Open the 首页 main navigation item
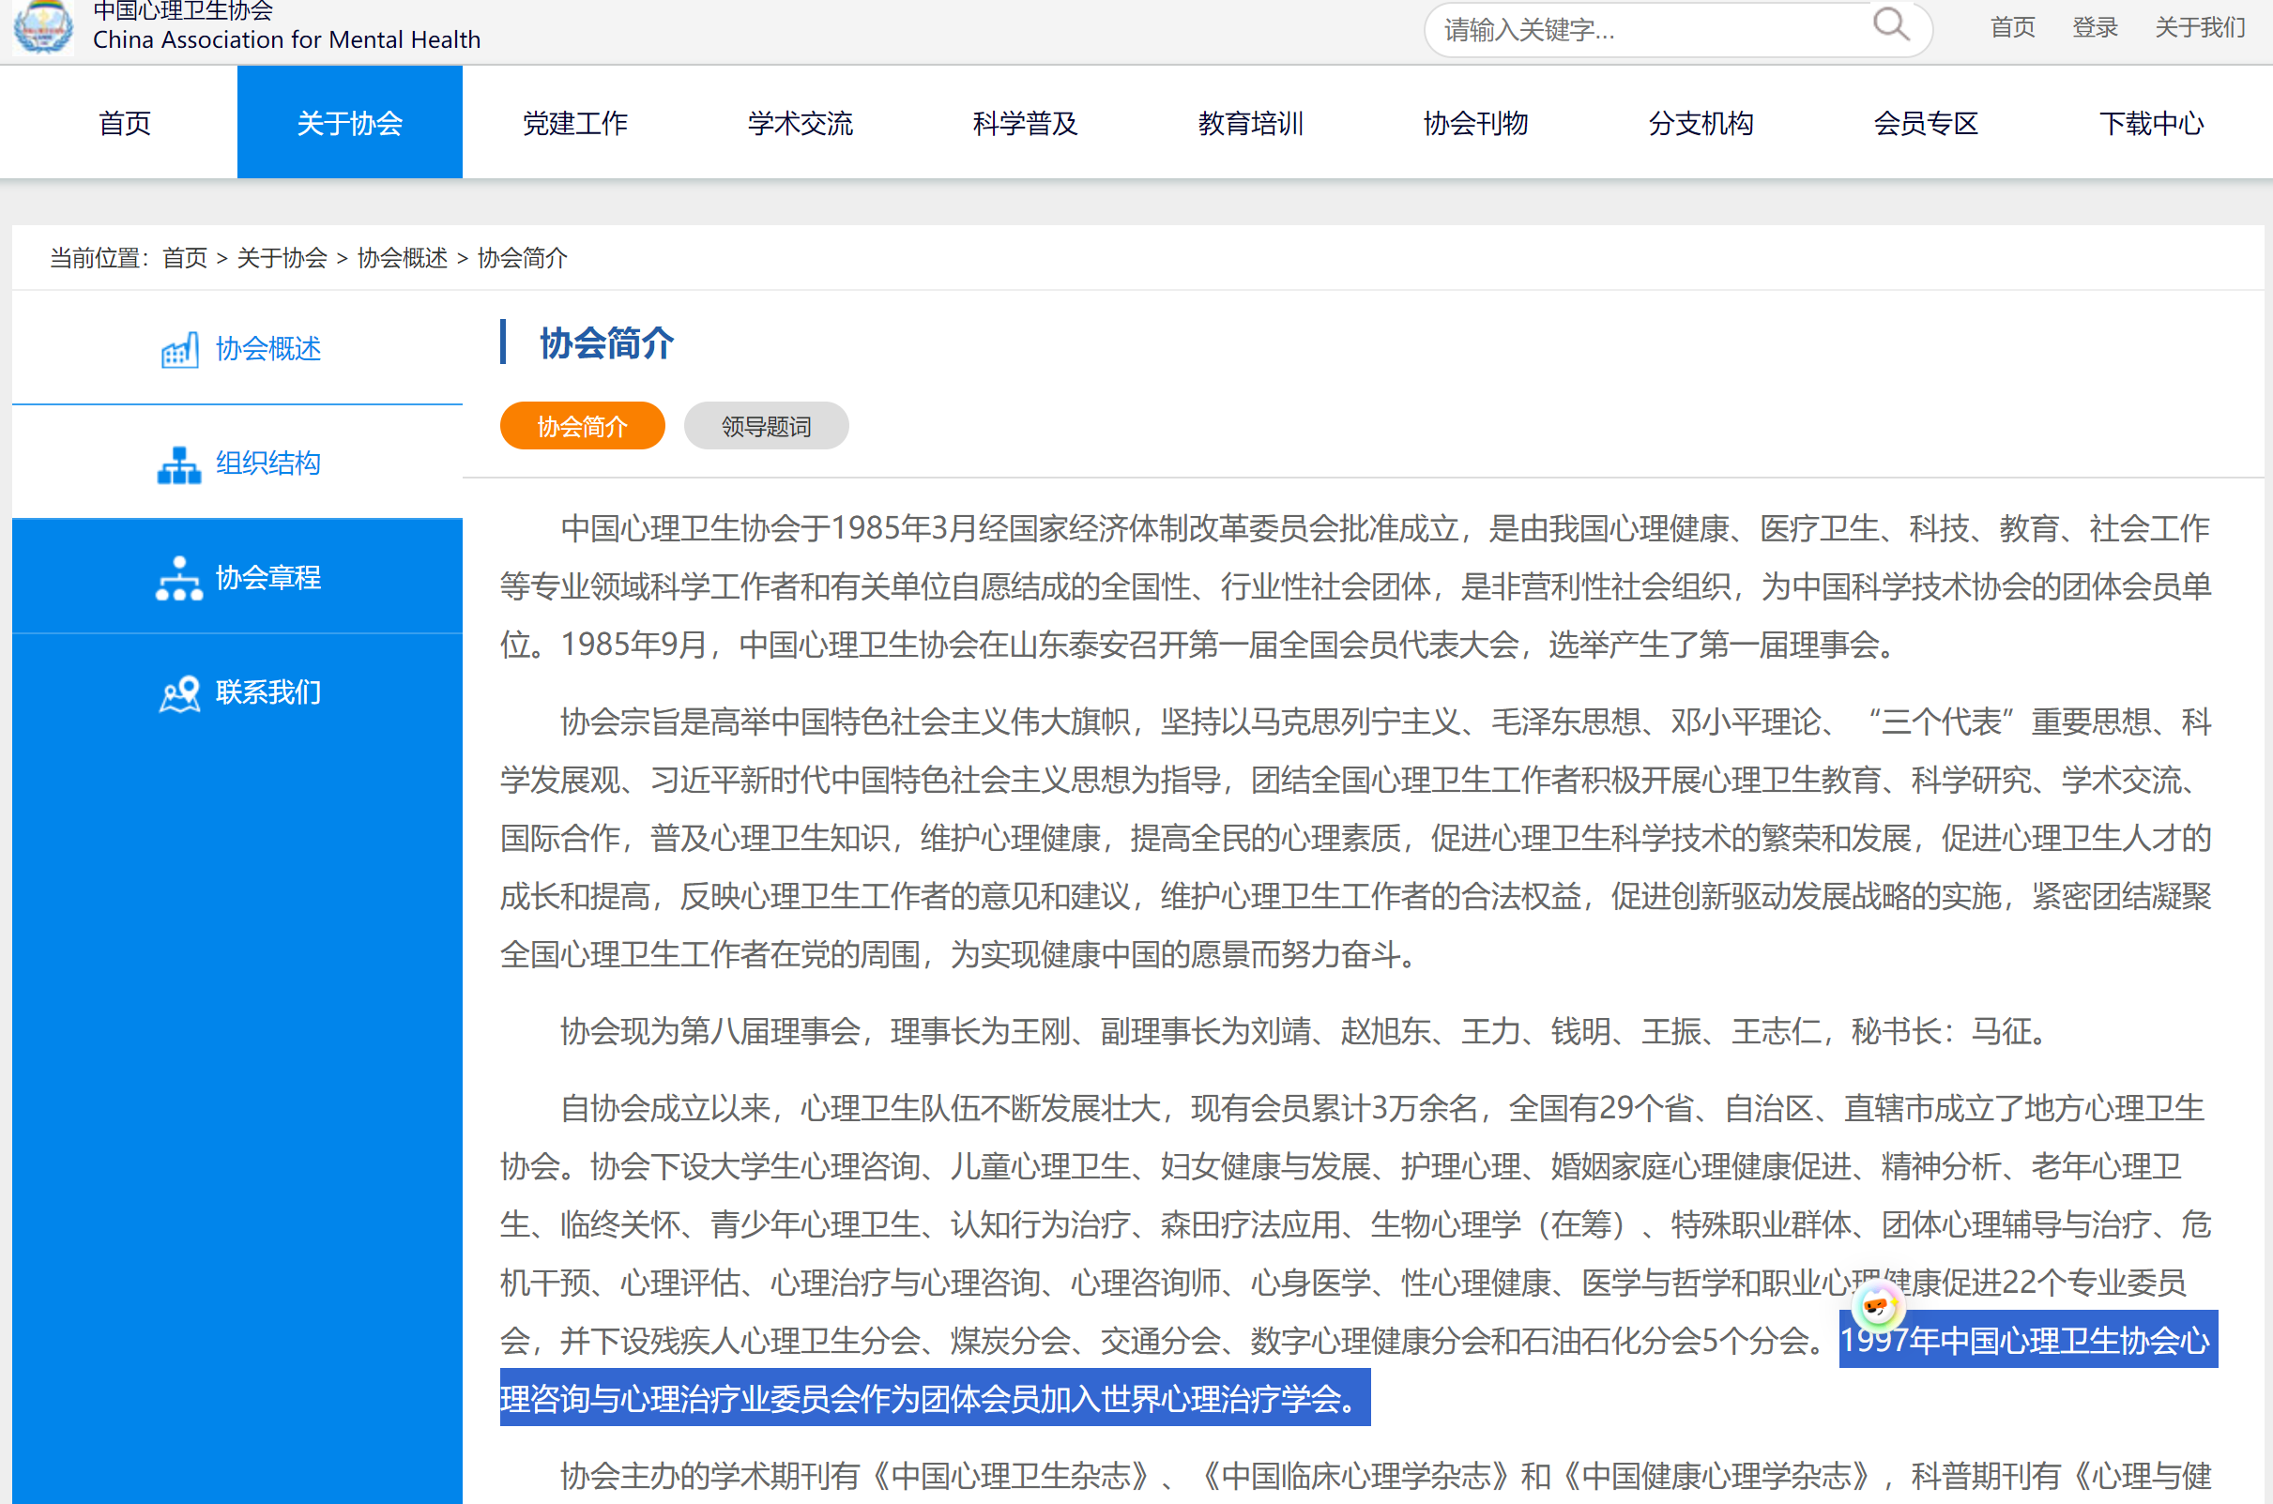 [125, 123]
